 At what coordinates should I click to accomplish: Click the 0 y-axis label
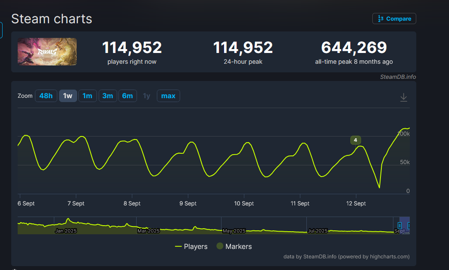point(408,191)
